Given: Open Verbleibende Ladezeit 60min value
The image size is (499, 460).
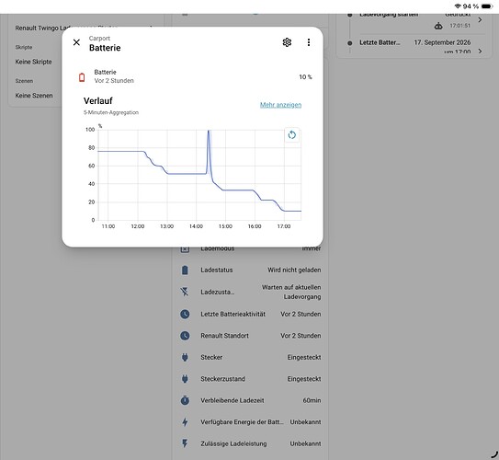Looking at the screenshot, I should (312, 400).
